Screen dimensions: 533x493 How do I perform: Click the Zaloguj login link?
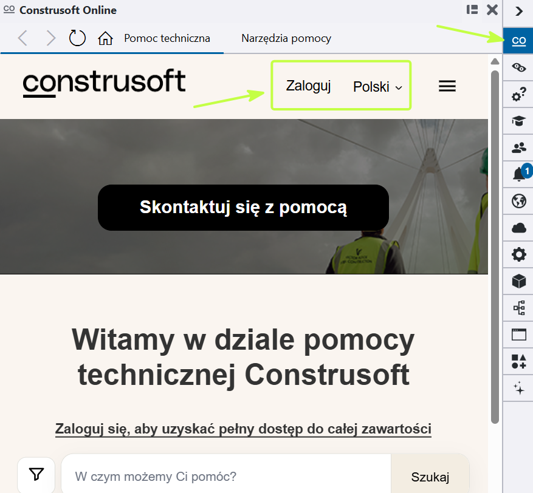coord(308,86)
